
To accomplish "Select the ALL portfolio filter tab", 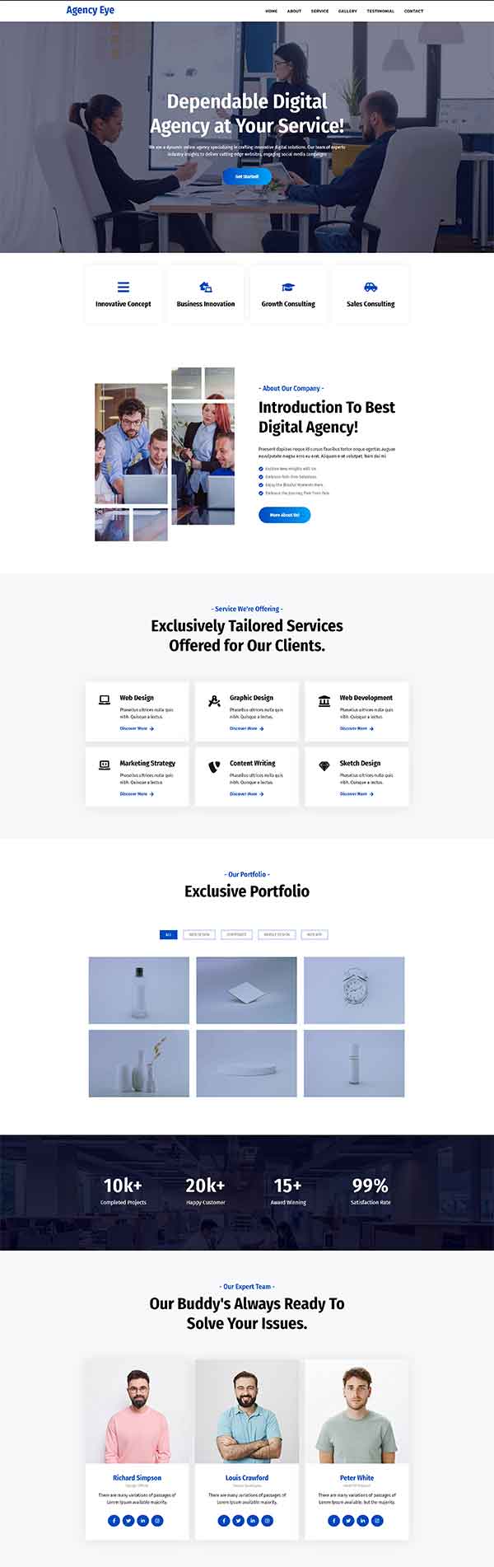I will coord(168,934).
